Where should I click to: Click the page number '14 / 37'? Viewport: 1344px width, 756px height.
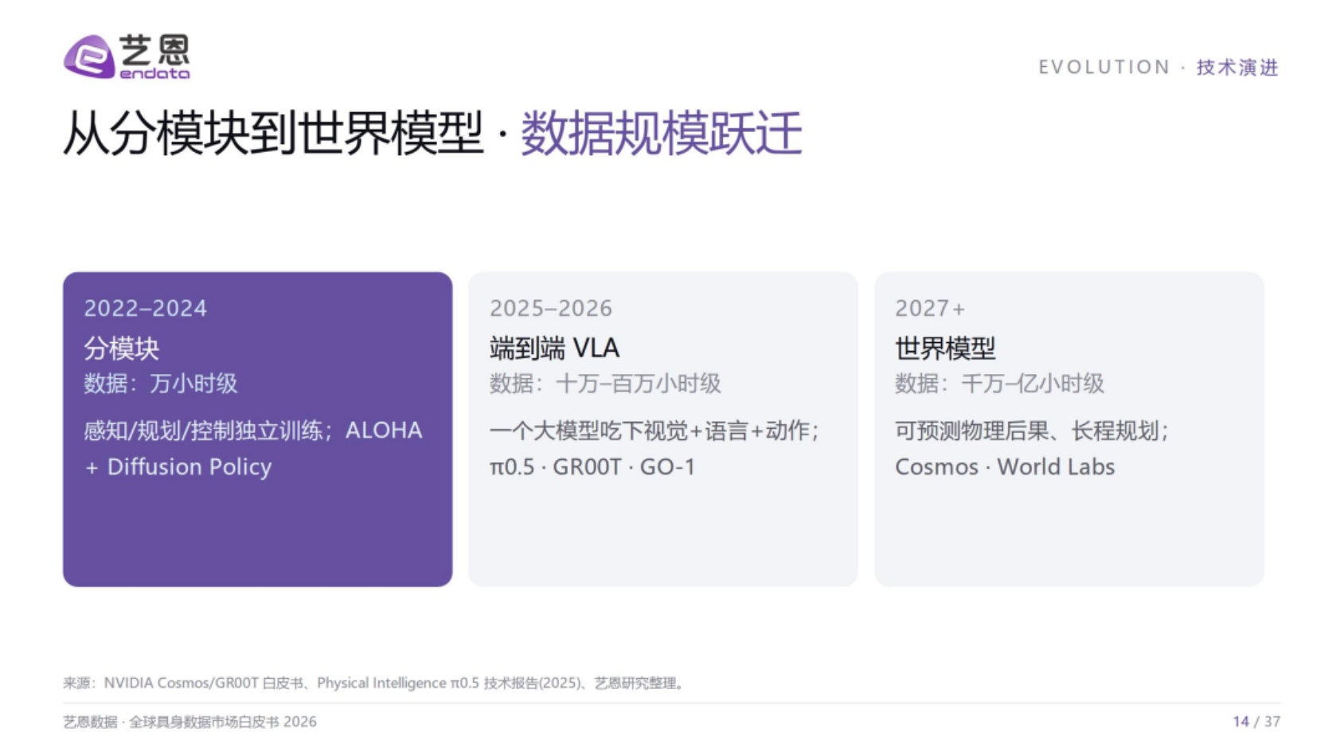(1256, 722)
